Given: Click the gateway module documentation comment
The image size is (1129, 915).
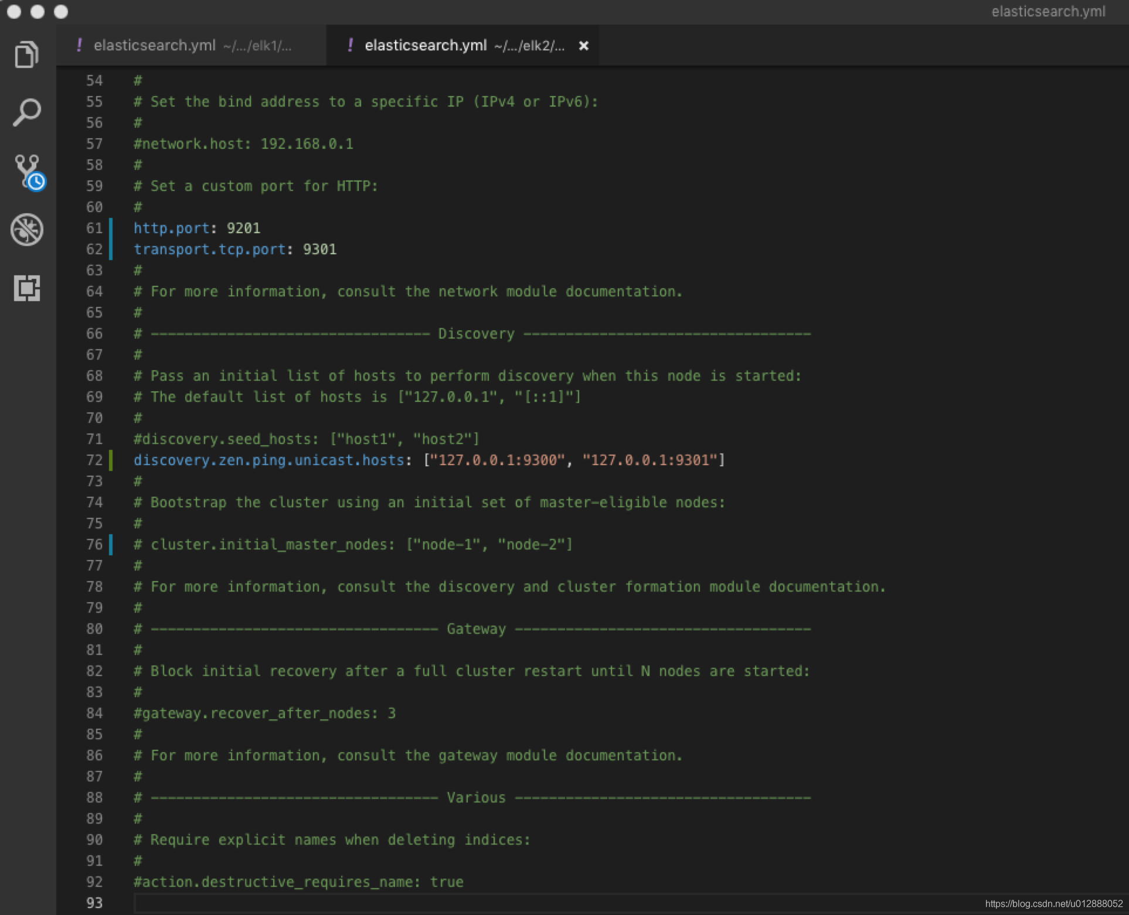Looking at the screenshot, I should click(x=408, y=755).
